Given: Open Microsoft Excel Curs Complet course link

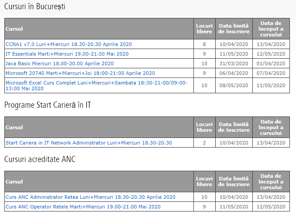Looking at the screenshot, I should tap(96, 85).
